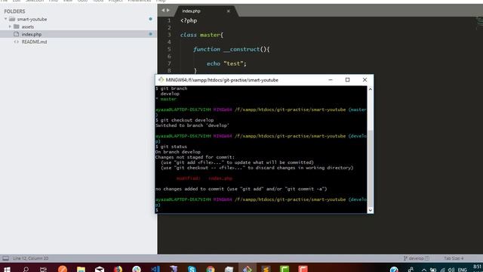Open Task View from taskbar

pyautogui.click(x=44, y=270)
